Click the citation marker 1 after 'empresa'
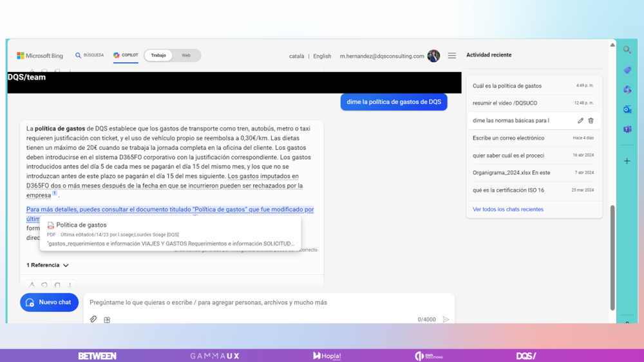Viewport: 644px width, 362px height. [x=54, y=193]
